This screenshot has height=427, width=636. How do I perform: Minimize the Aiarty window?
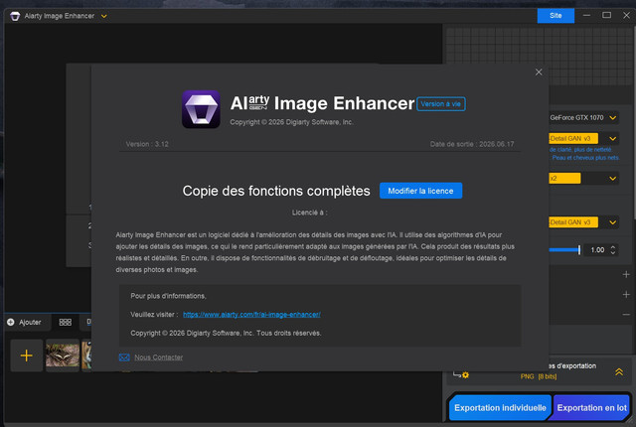[x=586, y=16]
